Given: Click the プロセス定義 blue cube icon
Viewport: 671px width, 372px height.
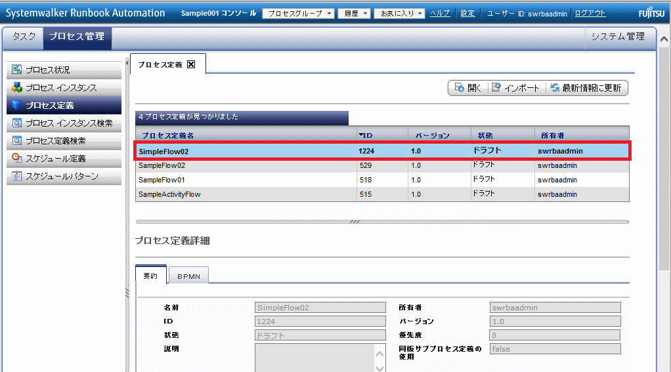Looking at the screenshot, I should [x=16, y=105].
